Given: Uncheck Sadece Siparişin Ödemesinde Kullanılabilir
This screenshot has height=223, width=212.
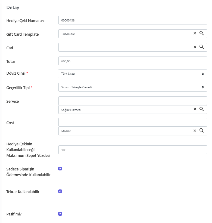Looking at the screenshot, I should tap(60, 169).
